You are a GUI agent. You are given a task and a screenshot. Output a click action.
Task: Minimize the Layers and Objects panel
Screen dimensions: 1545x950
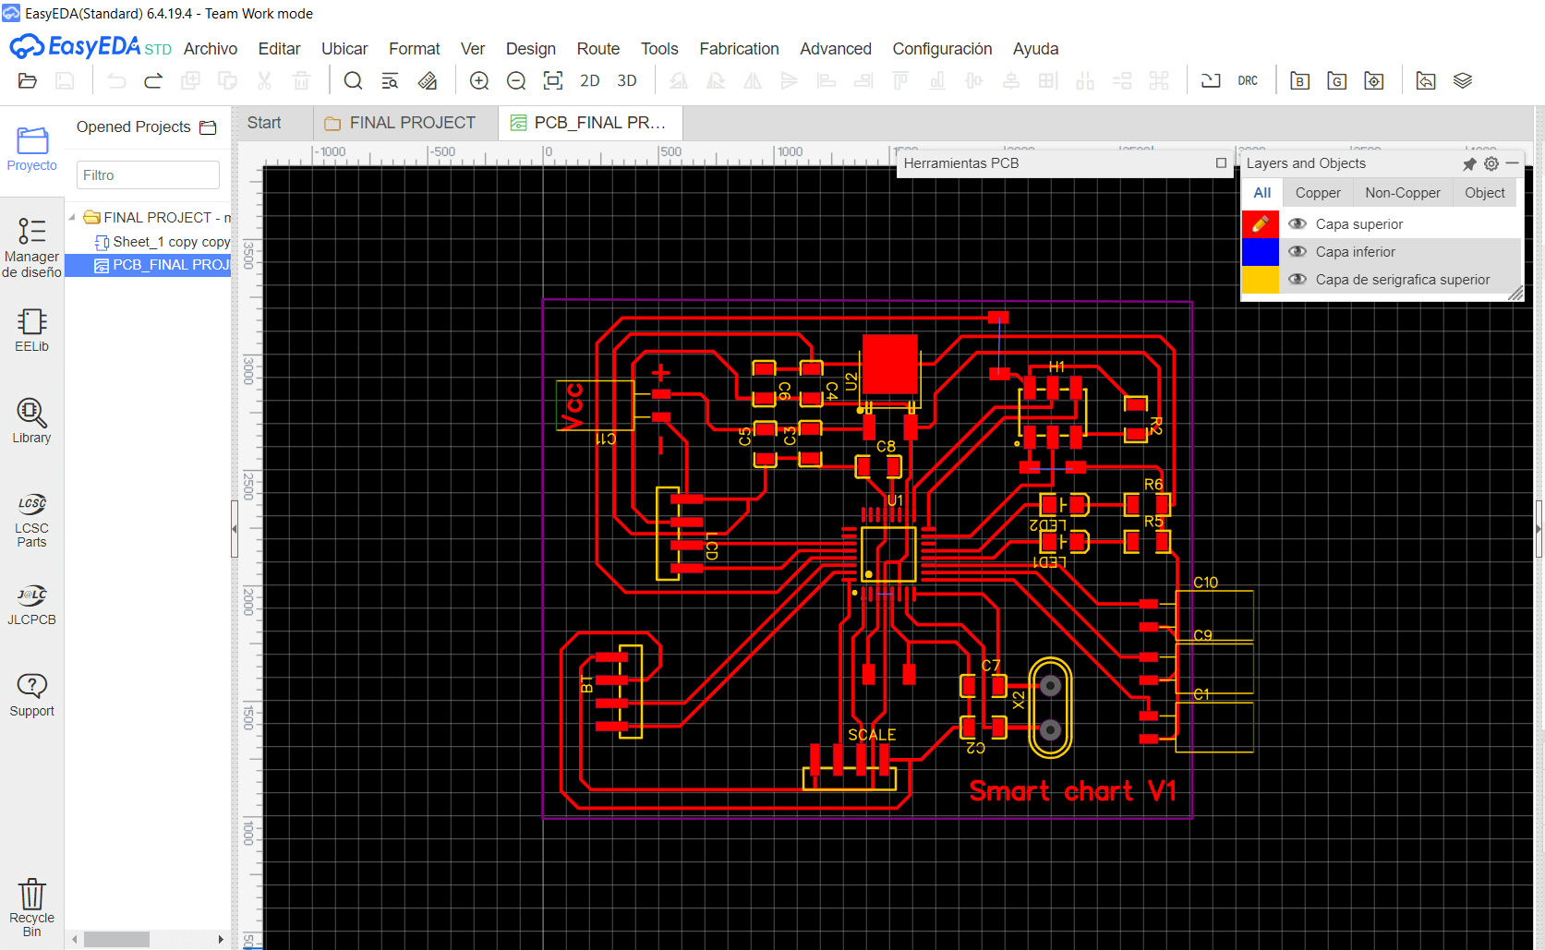pos(1512,163)
